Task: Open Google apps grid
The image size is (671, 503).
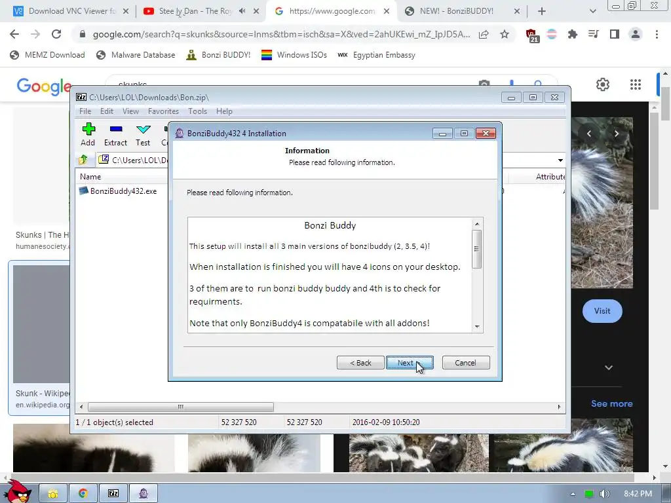Action: (x=636, y=84)
